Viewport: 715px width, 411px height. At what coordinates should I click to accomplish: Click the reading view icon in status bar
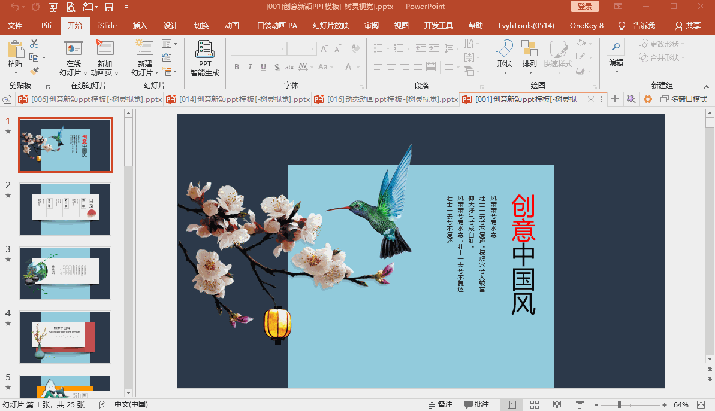(x=557, y=404)
